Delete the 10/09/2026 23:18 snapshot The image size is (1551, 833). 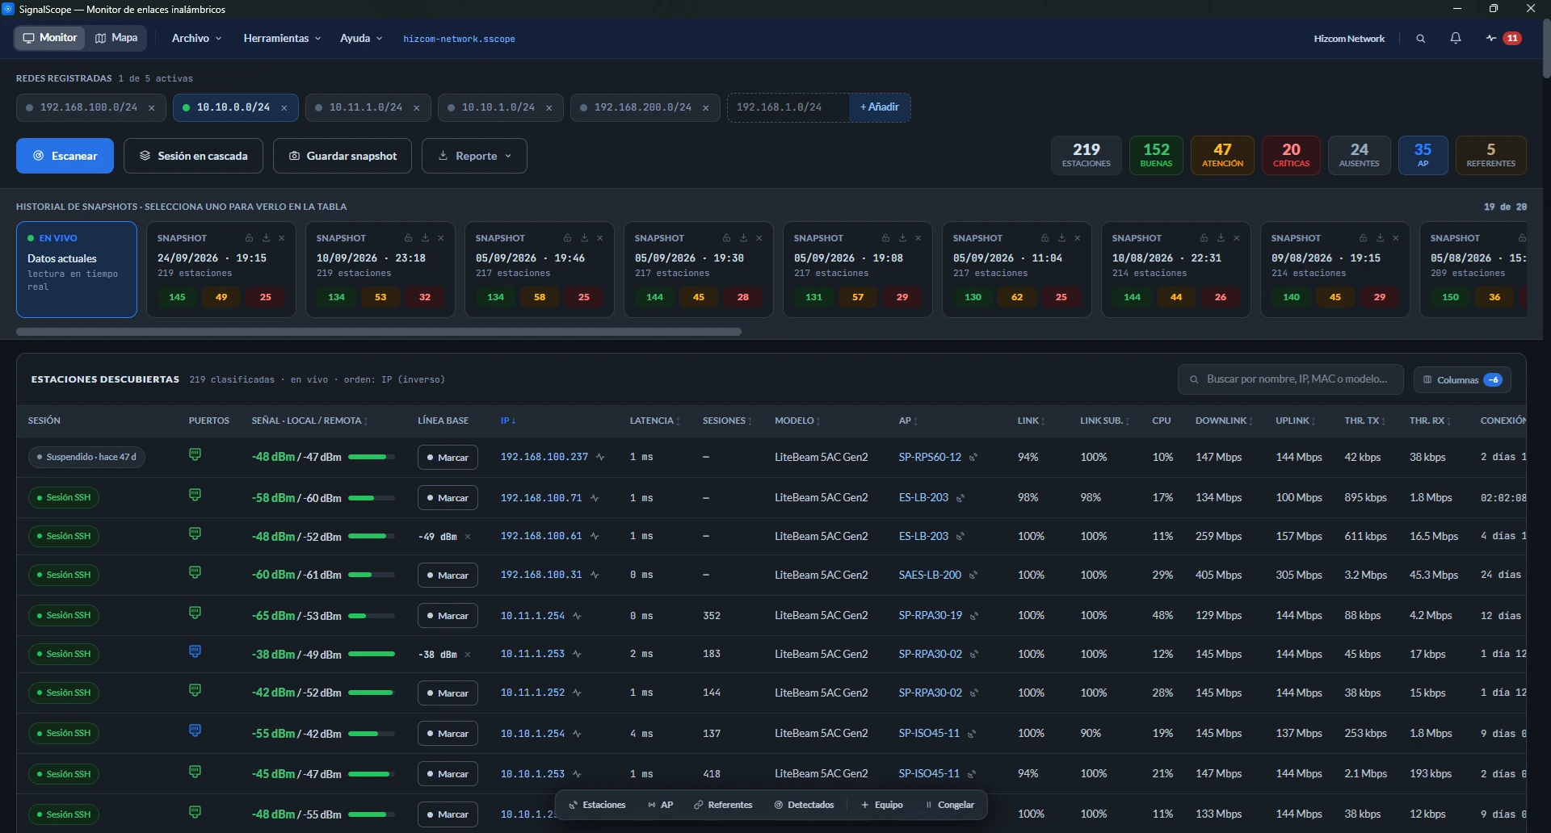point(441,238)
